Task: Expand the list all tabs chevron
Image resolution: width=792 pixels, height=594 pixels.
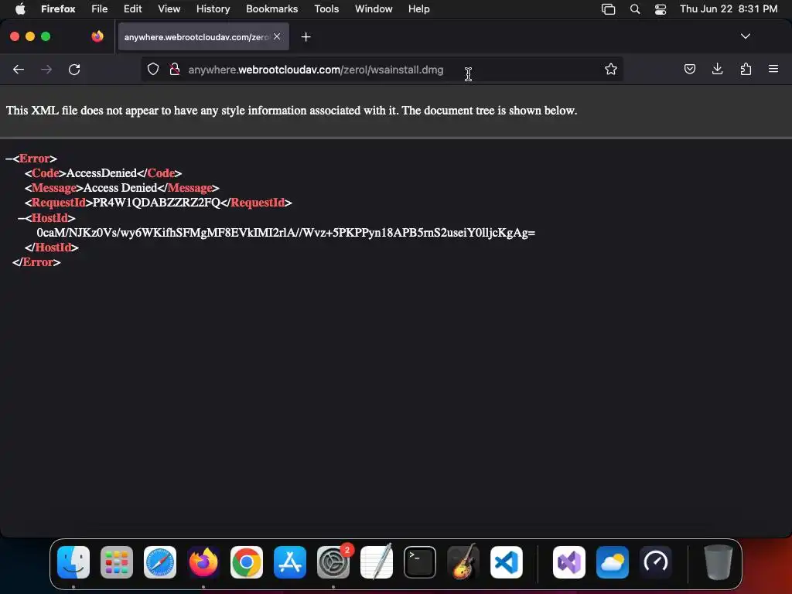Action: [745, 36]
